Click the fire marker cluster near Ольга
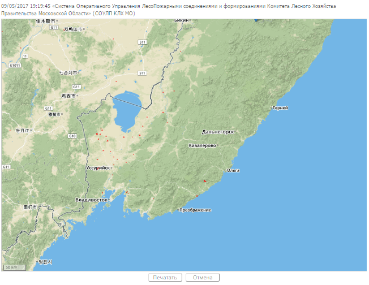The width and height of the screenshot is (369, 285). click(204, 181)
